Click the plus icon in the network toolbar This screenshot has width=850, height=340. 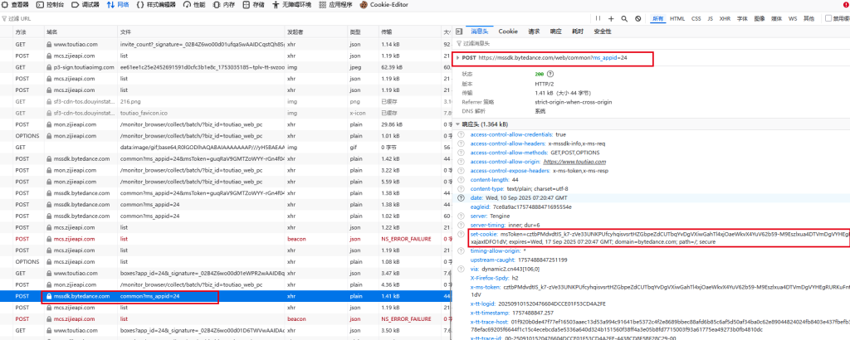[x=611, y=17]
